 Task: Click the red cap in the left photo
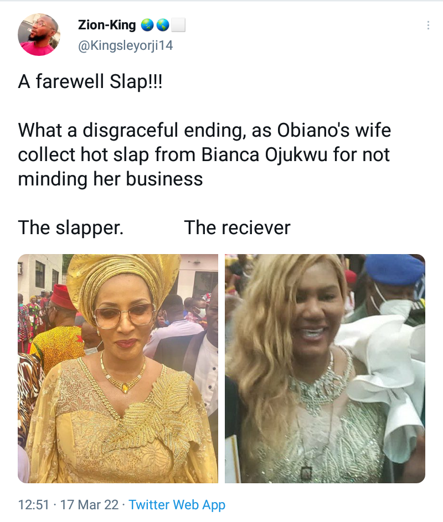pos(63,297)
